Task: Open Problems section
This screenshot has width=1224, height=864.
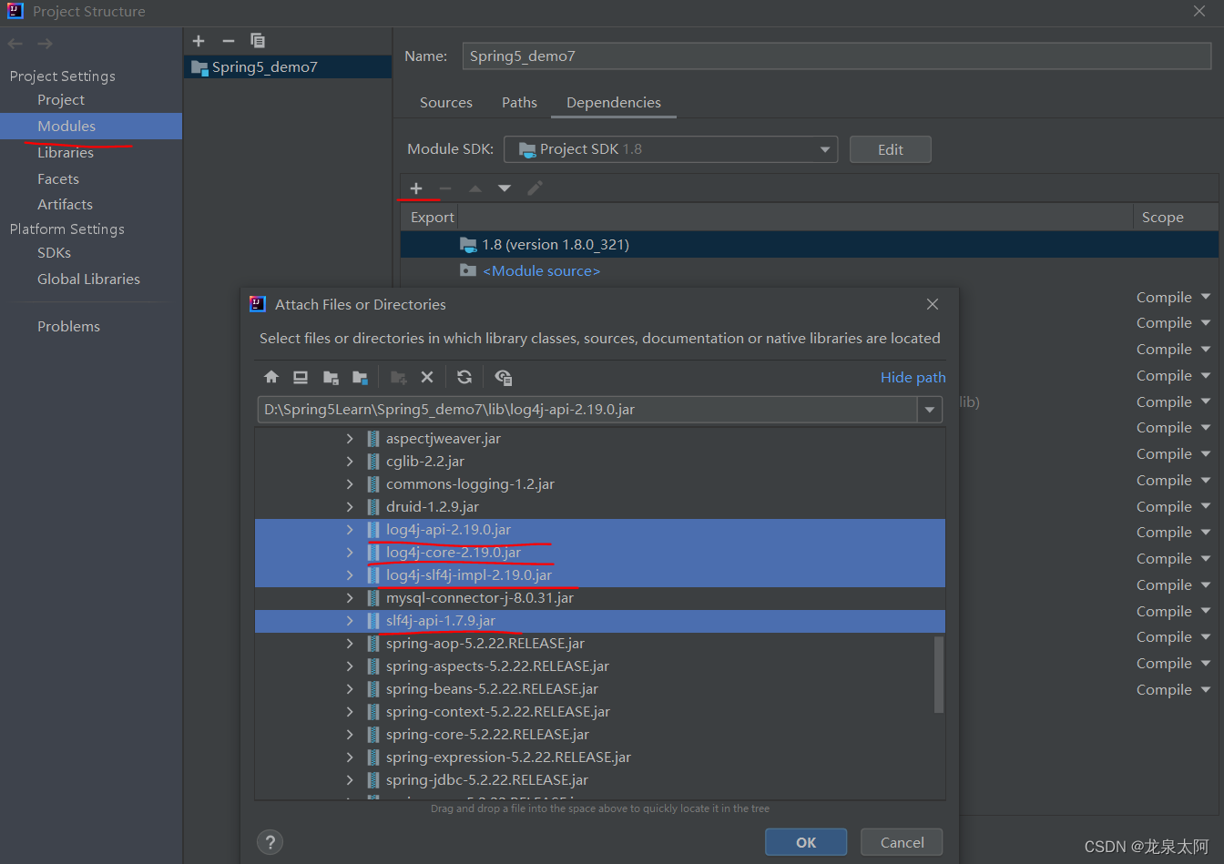Action: 68,327
